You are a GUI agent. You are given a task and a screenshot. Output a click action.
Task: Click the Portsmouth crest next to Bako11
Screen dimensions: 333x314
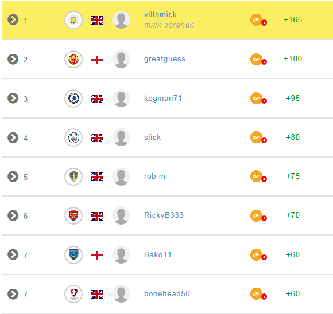coord(73,255)
